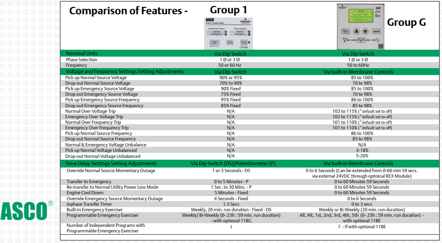This screenshot has width=442, height=243.
Task: Click the down arrow key on Group G controller
Action: [365, 31]
